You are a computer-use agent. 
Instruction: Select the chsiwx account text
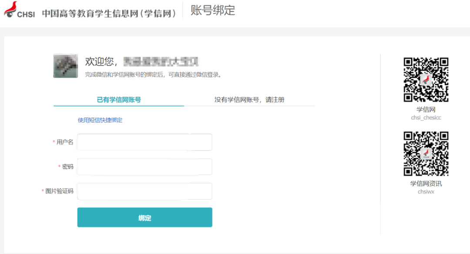tap(426, 192)
